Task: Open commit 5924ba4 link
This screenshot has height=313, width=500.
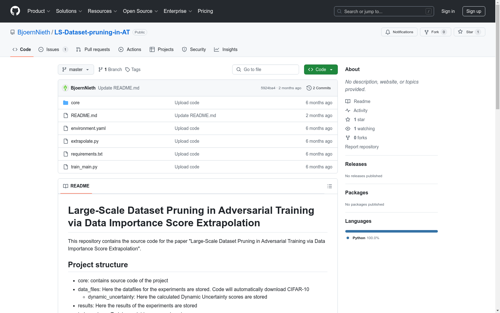Action: [x=268, y=88]
